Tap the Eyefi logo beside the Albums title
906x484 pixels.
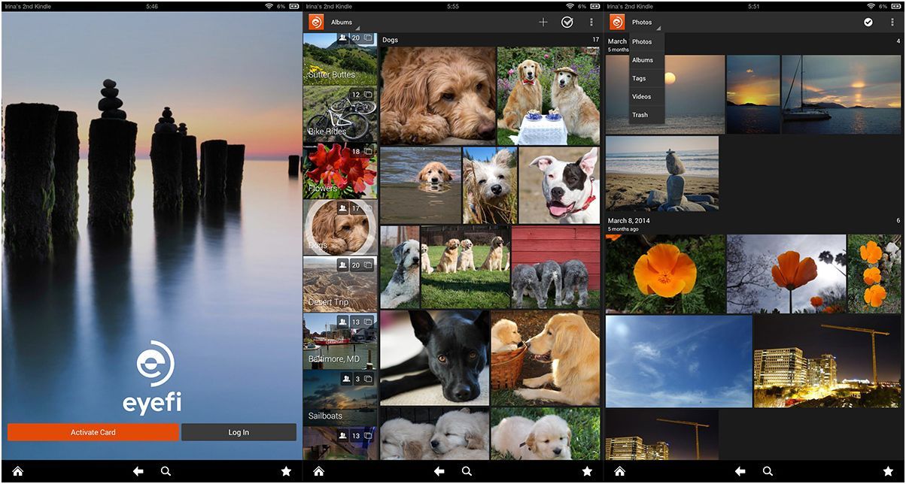pos(316,23)
